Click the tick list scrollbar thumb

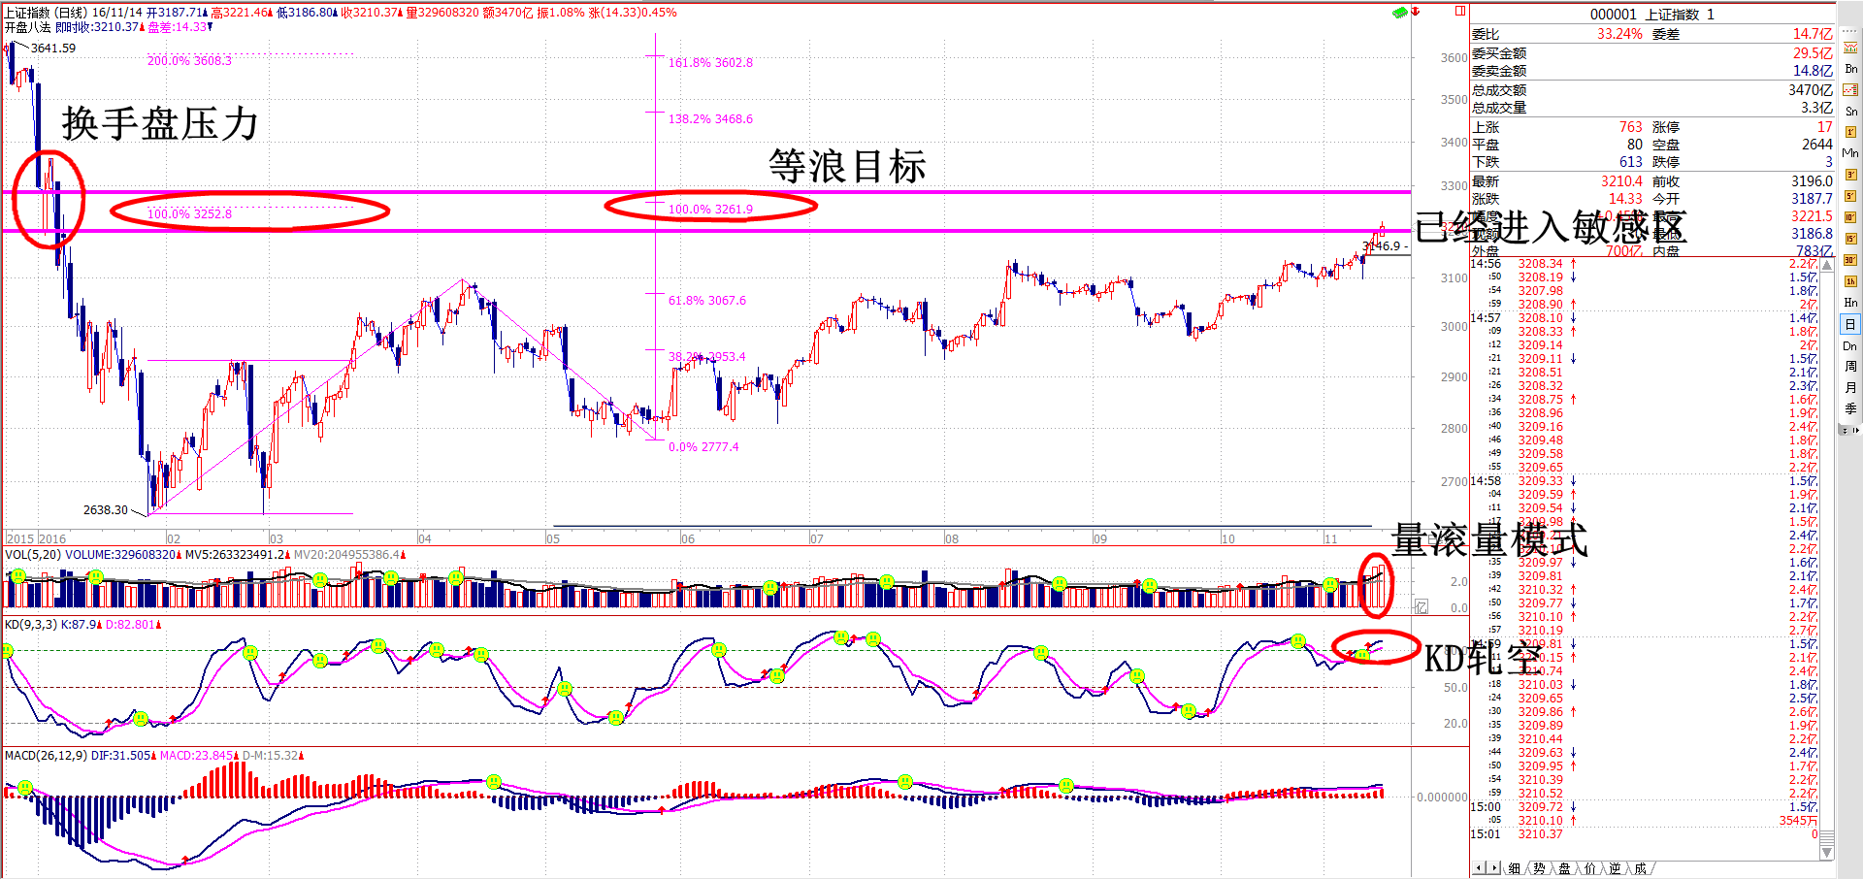[x=1827, y=837]
